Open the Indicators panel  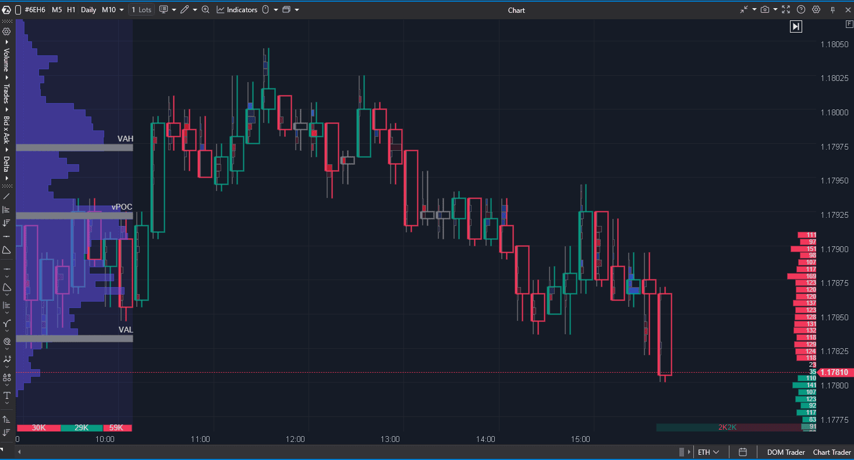237,10
